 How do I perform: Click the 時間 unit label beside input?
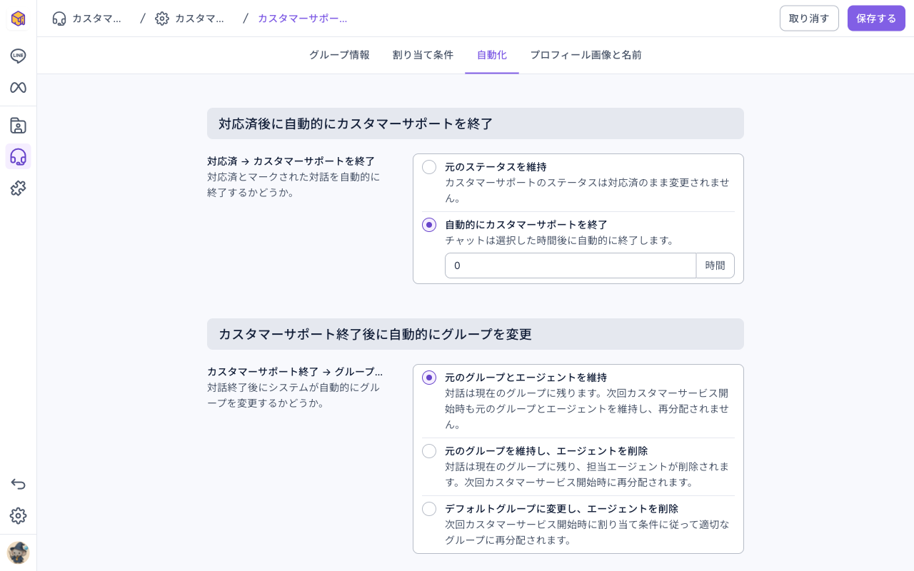715,266
